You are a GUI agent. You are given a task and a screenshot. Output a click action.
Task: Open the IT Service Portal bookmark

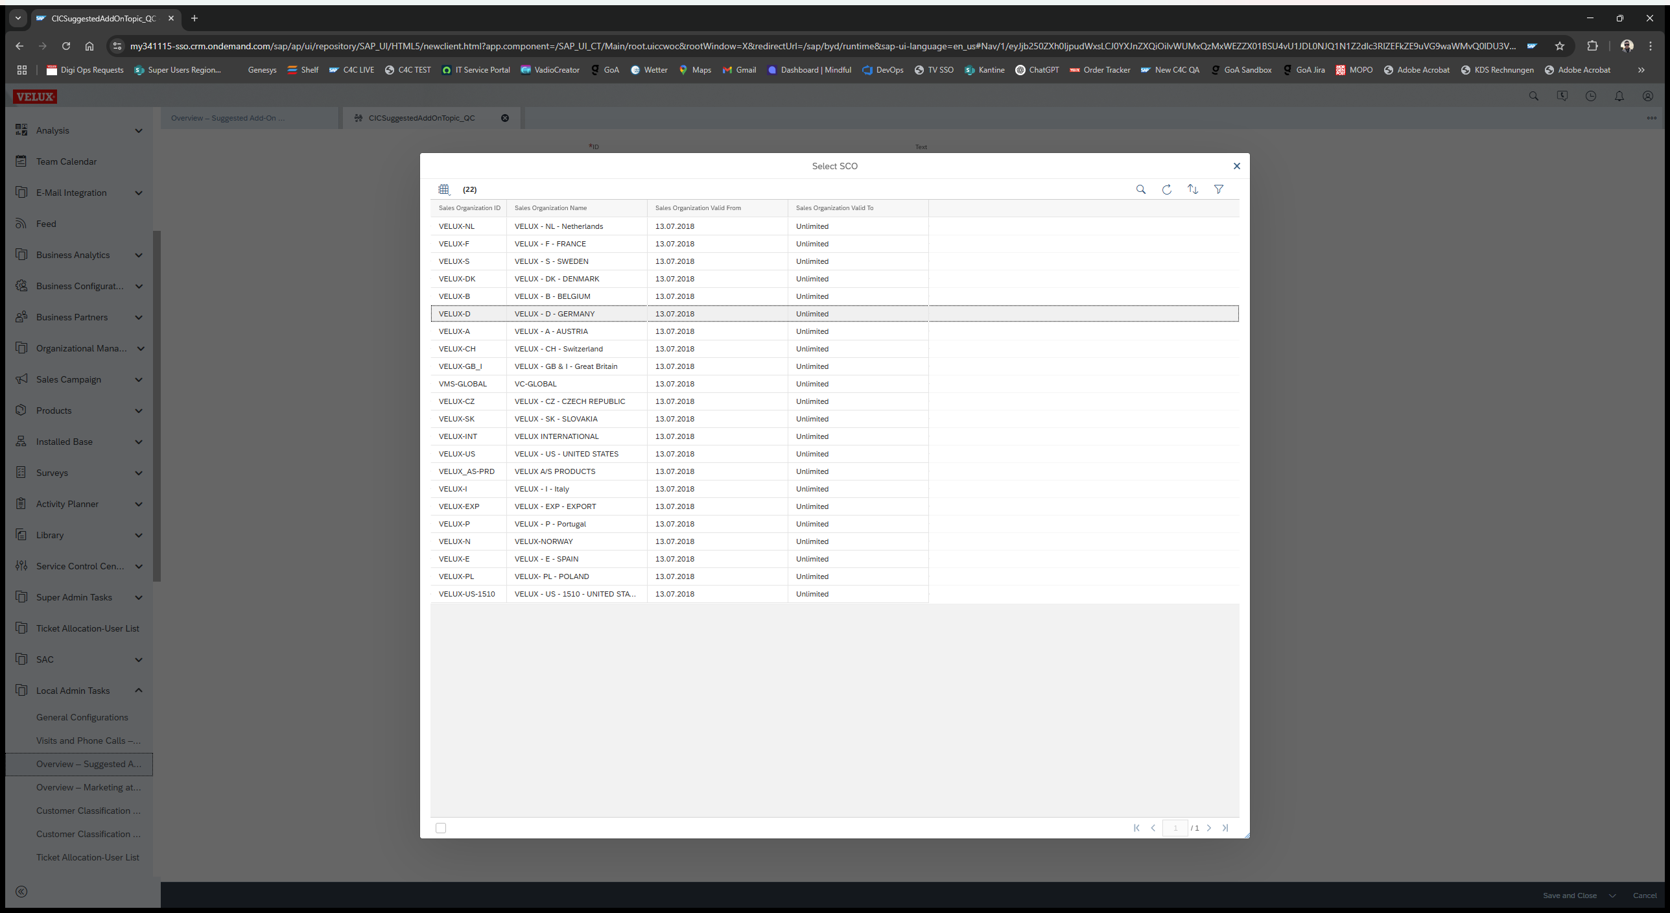(476, 70)
